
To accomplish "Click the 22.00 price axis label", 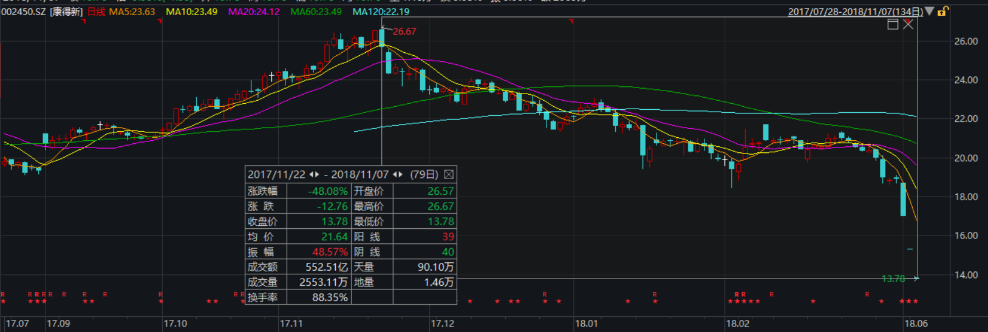I will pyautogui.click(x=966, y=119).
